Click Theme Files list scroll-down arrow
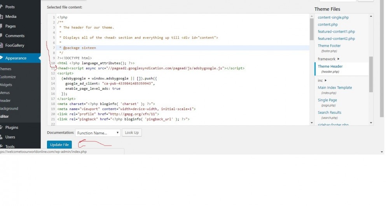 pyautogui.click(x=371, y=123)
